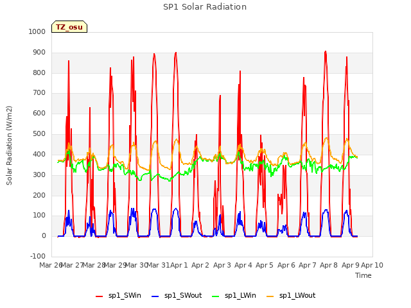
Task: Click the Apr 2 x-axis tick label
Action: [x=200, y=265]
